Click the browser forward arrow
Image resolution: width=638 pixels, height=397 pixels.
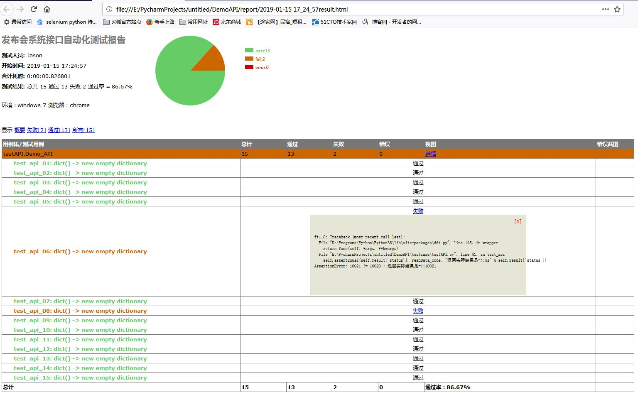coord(20,9)
